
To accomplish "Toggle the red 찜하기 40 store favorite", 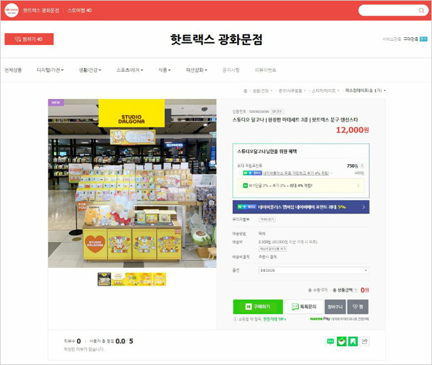I will 29,39.
